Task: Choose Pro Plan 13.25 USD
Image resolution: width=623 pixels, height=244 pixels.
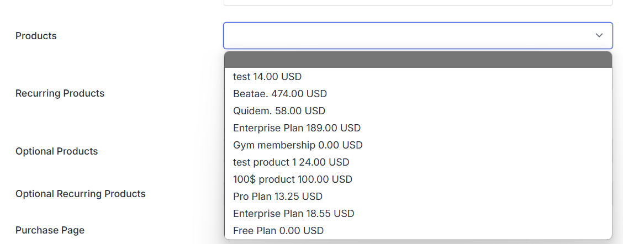Action: (x=278, y=197)
